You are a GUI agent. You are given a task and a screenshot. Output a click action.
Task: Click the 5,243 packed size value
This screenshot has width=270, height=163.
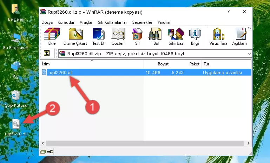[x=178, y=72]
